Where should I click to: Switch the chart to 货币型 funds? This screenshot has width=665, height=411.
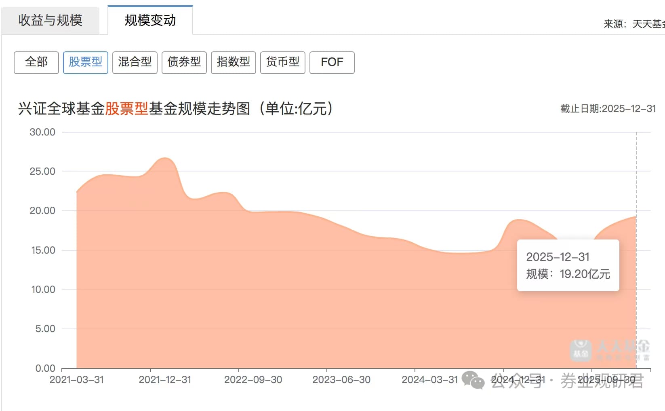tap(283, 62)
